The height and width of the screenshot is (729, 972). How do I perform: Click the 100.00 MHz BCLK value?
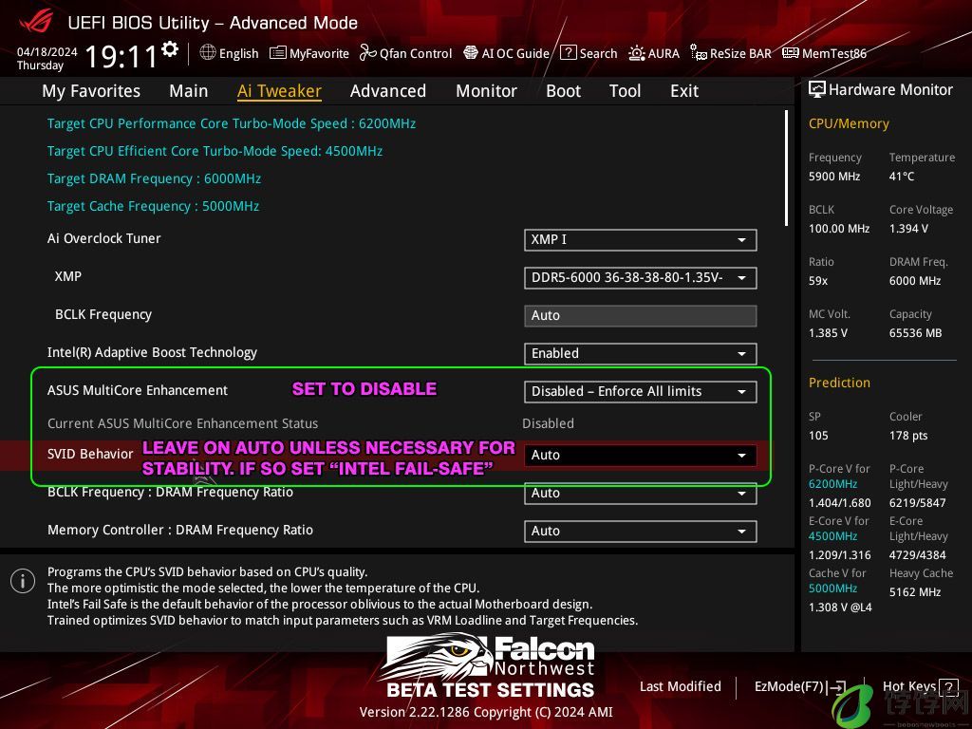839,228
